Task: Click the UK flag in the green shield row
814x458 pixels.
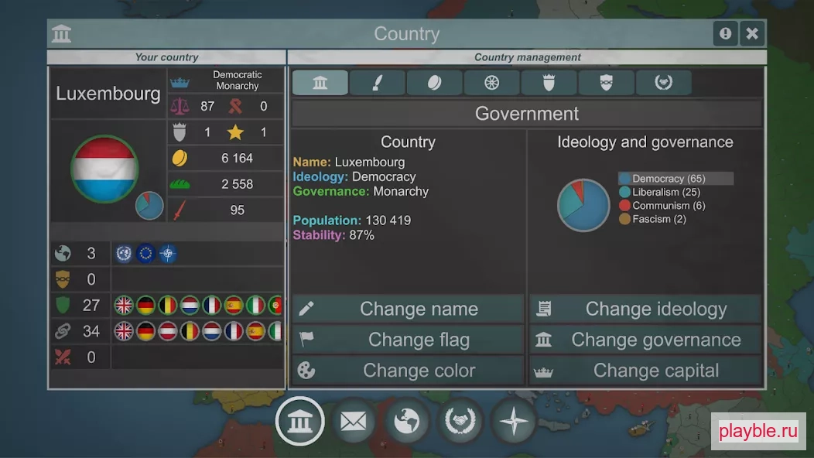Action: point(124,306)
